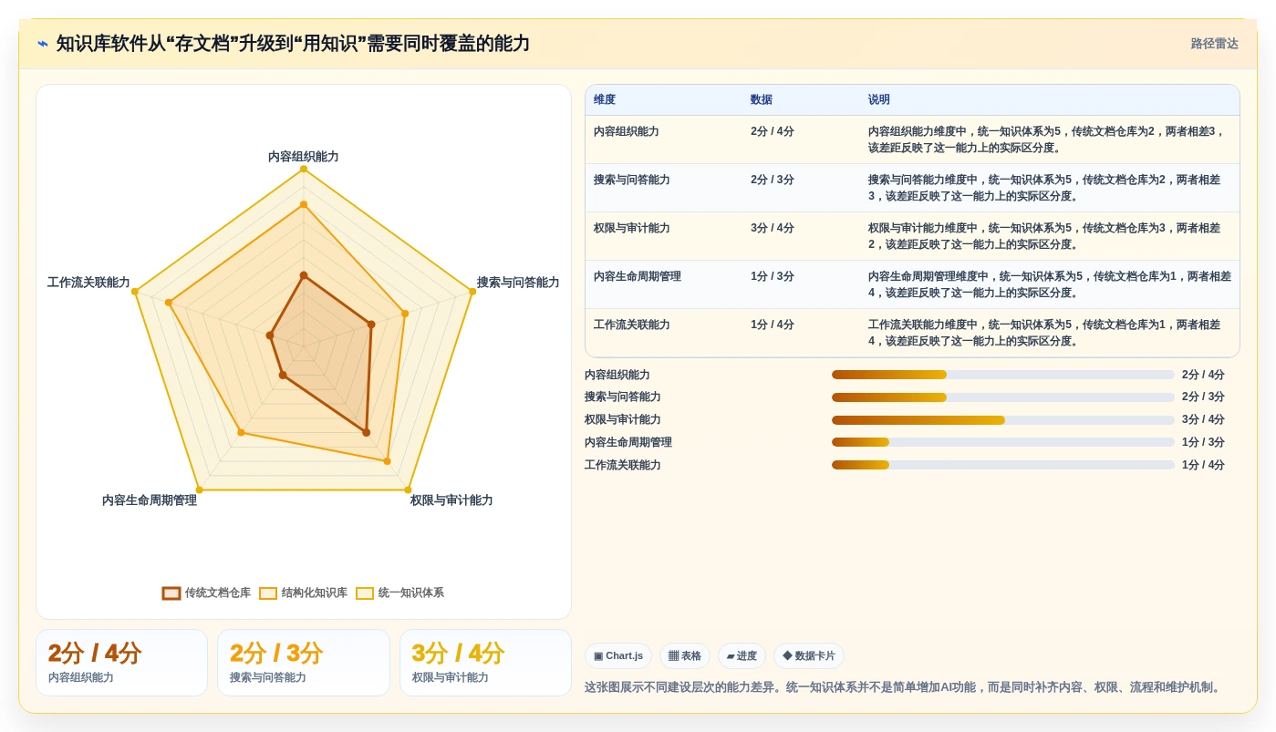The height and width of the screenshot is (732, 1276).
Task: Click the blue icon beside the title
Action: coord(43,44)
